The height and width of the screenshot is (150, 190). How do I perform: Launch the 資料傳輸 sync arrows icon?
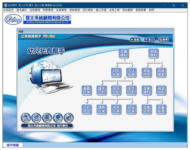[58, 118]
